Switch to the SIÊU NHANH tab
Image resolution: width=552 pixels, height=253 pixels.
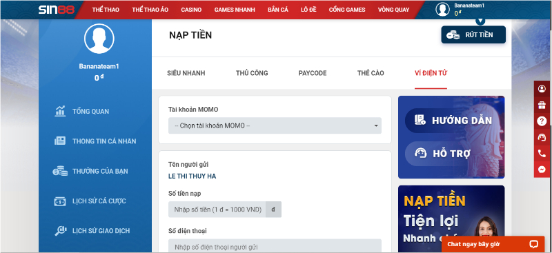pos(186,73)
